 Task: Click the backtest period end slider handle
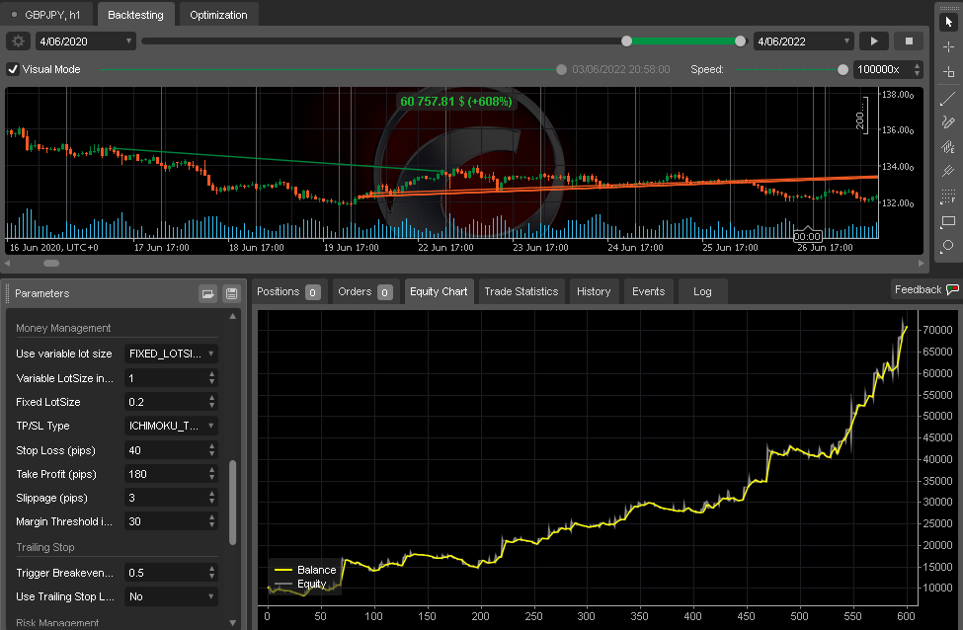pos(740,41)
